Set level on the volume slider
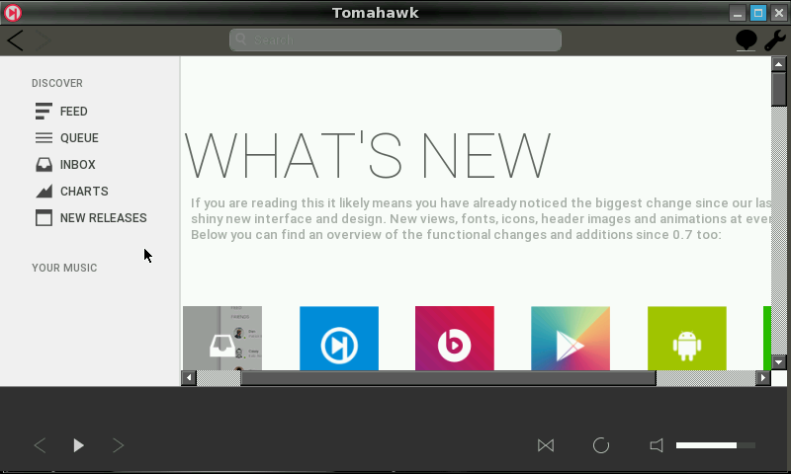The image size is (791, 474). (715, 445)
